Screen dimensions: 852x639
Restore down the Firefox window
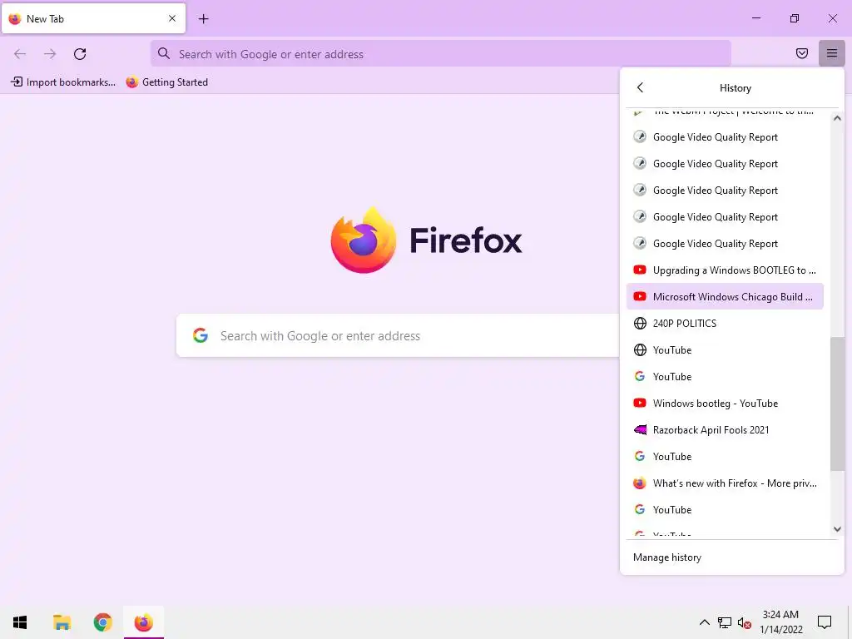coord(795,18)
